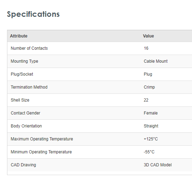Select the Termination Method label
192x180 pixels.
click(x=29, y=87)
